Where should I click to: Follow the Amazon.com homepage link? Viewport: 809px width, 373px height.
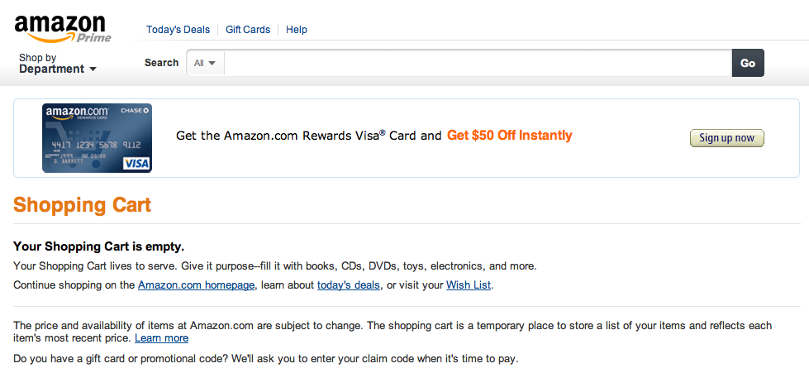(x=196, y=285)
